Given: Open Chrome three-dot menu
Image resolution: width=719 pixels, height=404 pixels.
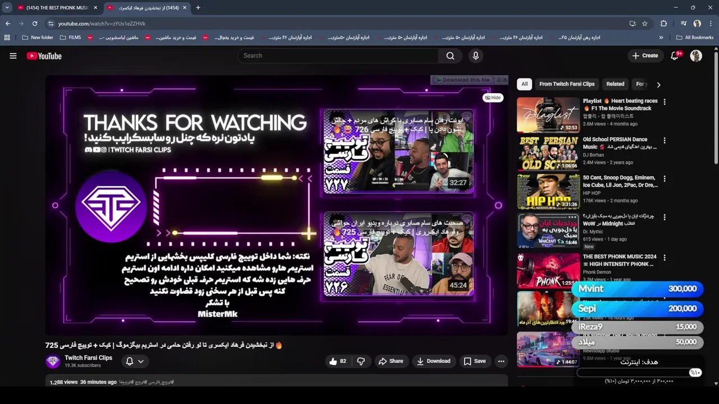Looking at the screenshot, I should pyautogui.click(x=711, y=24).
